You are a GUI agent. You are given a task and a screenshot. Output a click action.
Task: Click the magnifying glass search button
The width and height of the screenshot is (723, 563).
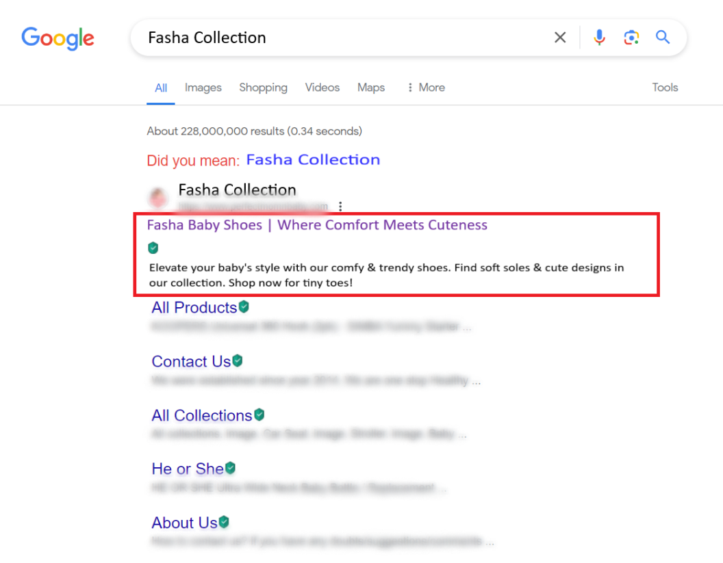click(663, 38)
